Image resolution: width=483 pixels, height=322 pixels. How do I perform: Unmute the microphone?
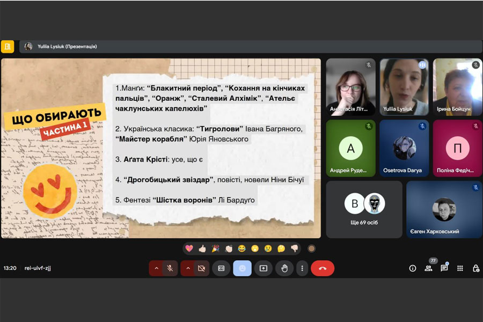[x=170, y=268]
